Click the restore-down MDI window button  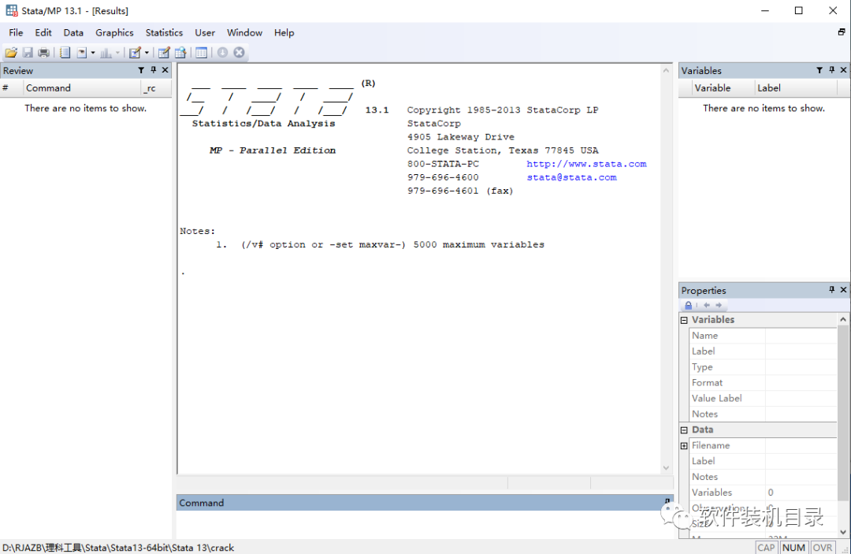click(842, 32)
